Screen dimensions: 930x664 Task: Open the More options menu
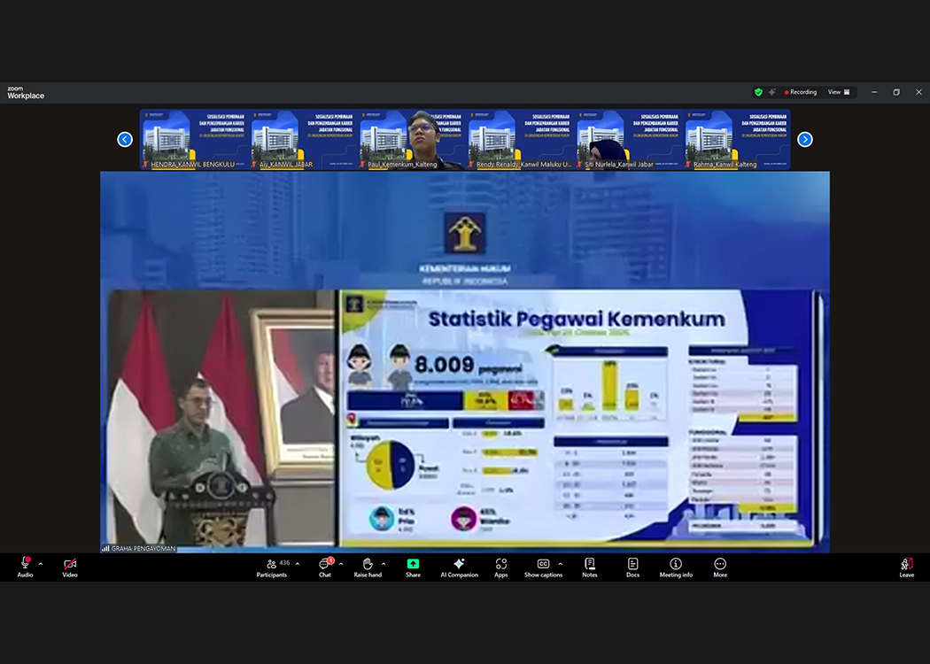(720, 567)
